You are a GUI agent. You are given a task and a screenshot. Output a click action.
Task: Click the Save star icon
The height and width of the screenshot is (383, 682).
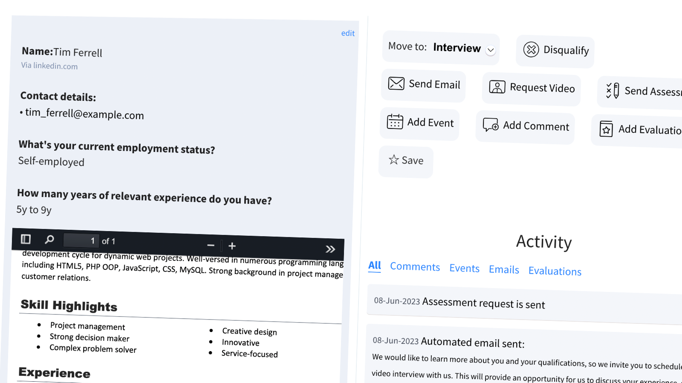(x=393, y=160)
